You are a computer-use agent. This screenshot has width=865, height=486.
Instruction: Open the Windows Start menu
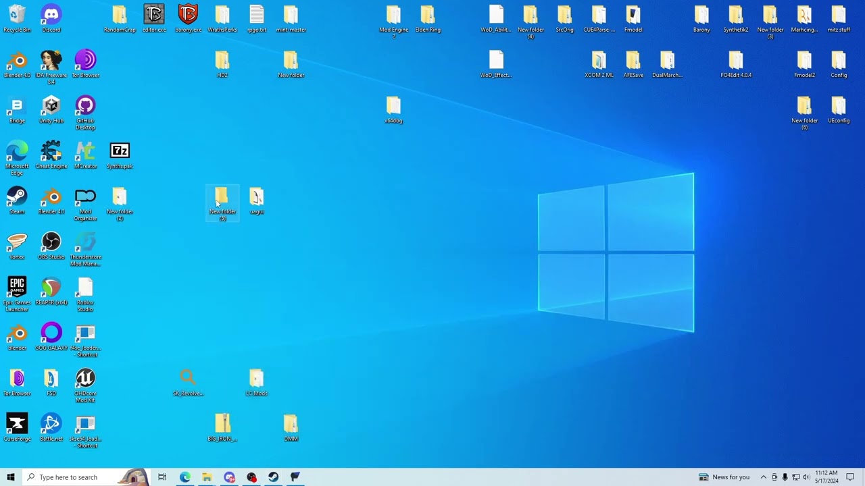11,477
